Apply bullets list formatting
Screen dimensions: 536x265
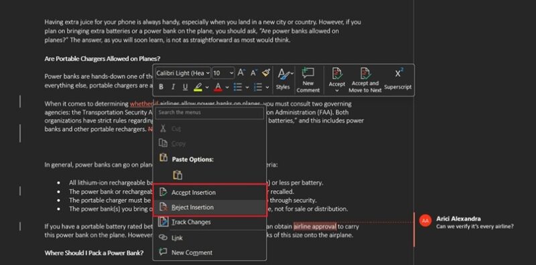click(238, 87)
